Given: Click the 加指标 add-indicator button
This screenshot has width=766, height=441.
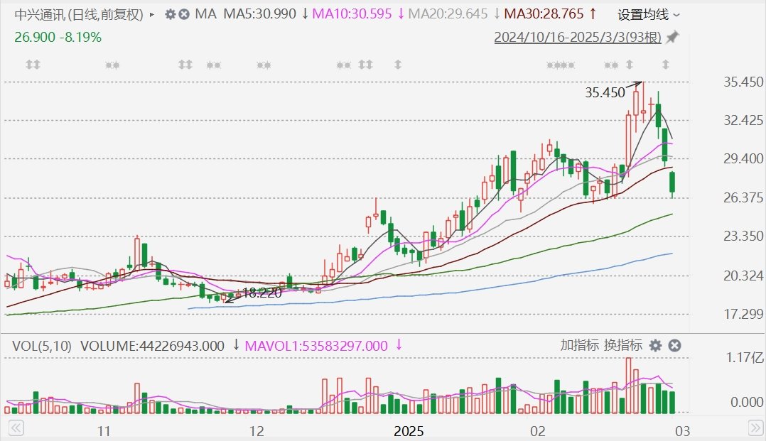Looking at the screenshot, I should coord(579,345).
